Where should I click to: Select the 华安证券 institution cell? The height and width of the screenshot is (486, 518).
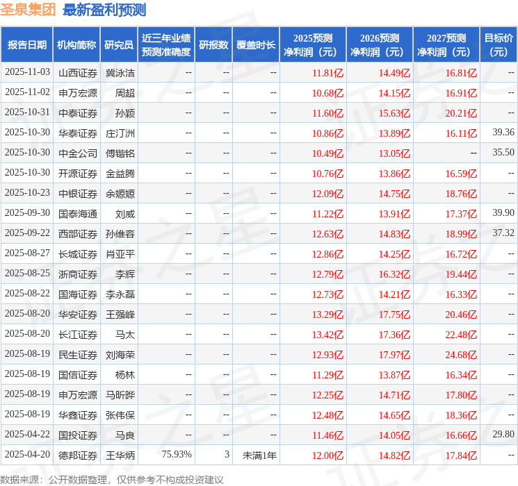point(78,315)
